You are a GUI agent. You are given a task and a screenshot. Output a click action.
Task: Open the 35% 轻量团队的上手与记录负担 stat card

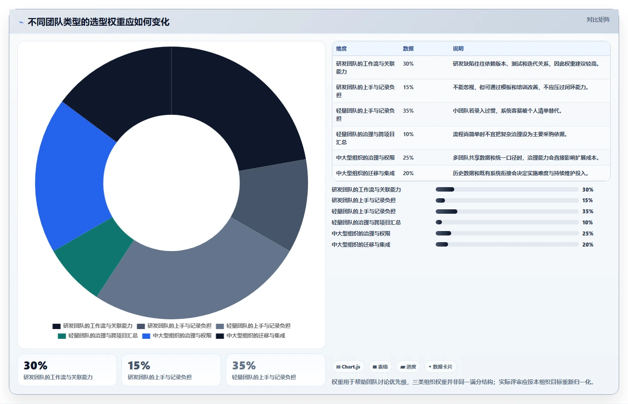275,370
